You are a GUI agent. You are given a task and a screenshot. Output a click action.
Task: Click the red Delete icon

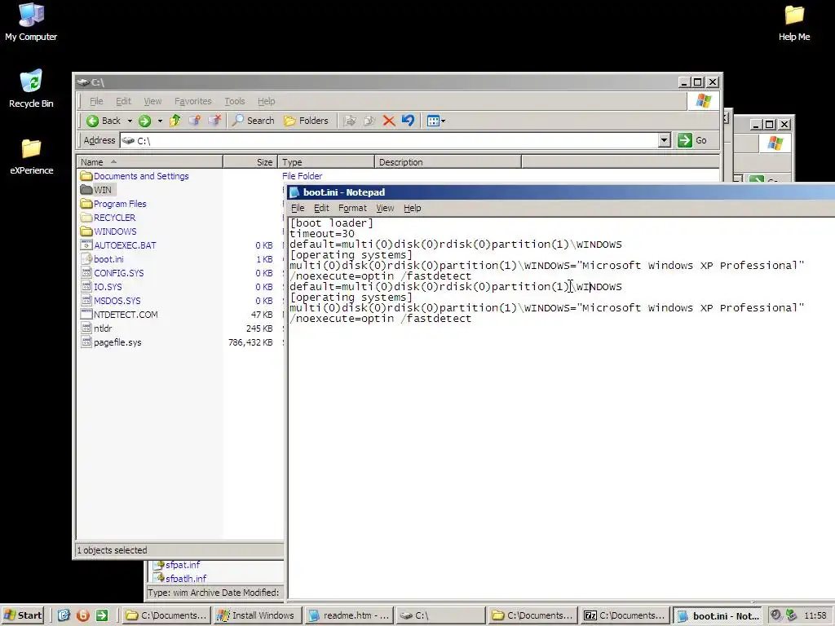pyautogui.click(x=389, y=121)
